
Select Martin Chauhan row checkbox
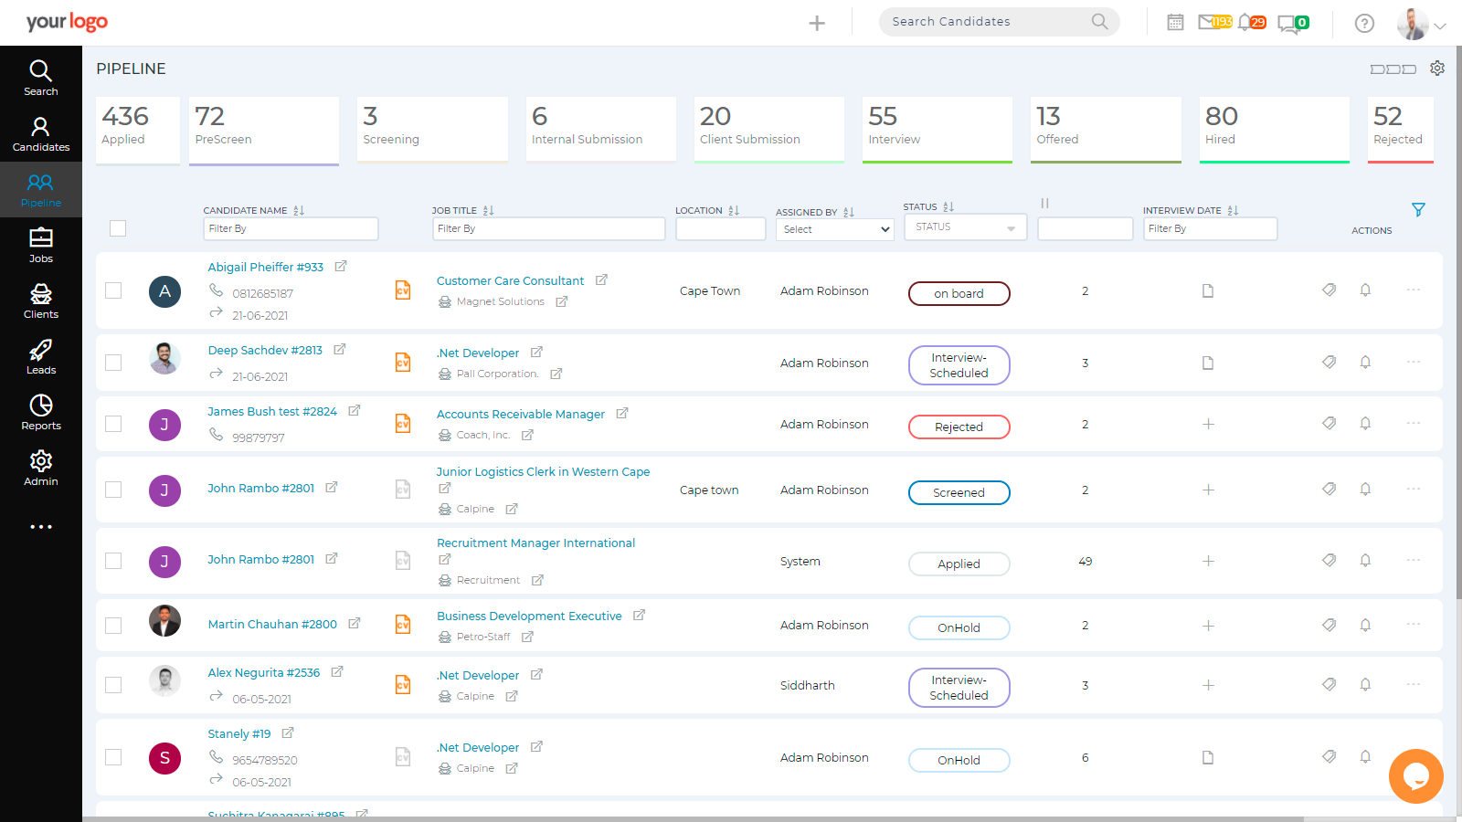tap(113, 626)
